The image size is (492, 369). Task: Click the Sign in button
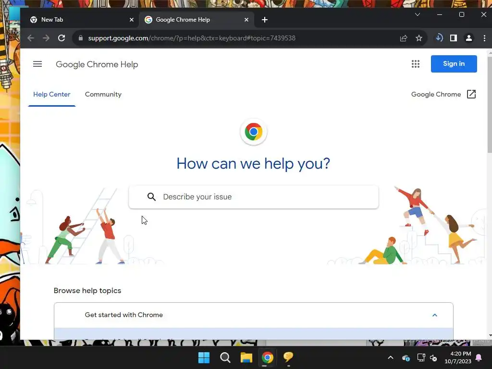(454, 64)
